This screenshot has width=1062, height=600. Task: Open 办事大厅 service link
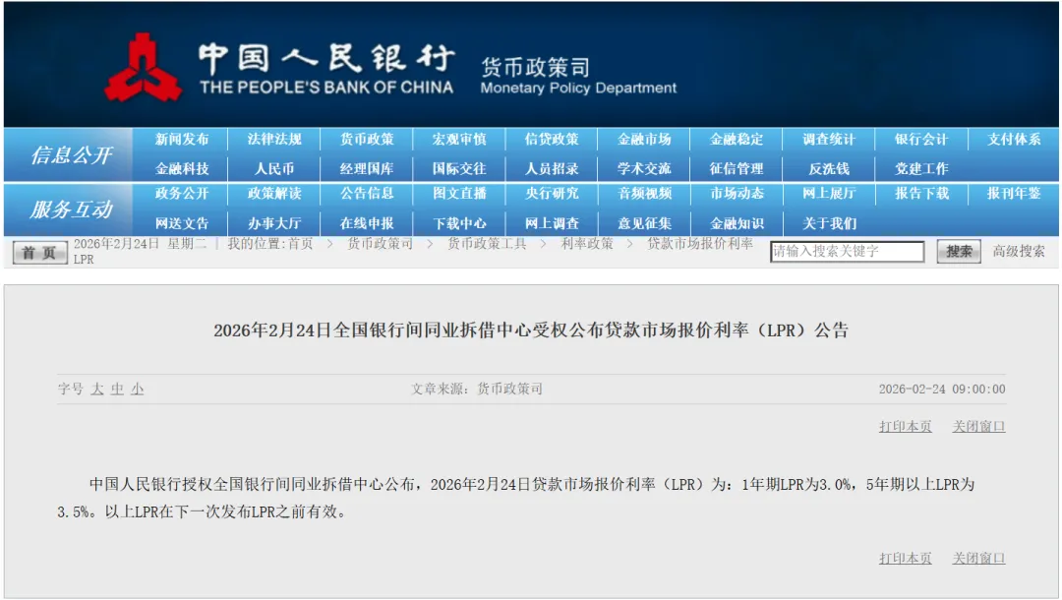click(274, 223)
